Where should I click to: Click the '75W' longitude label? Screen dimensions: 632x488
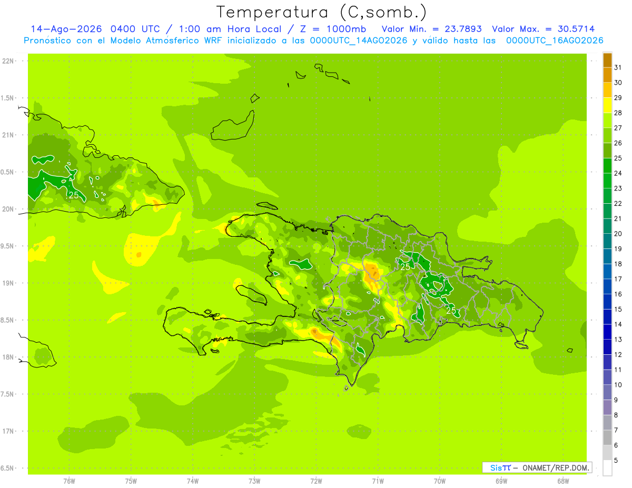coord(131,481)
